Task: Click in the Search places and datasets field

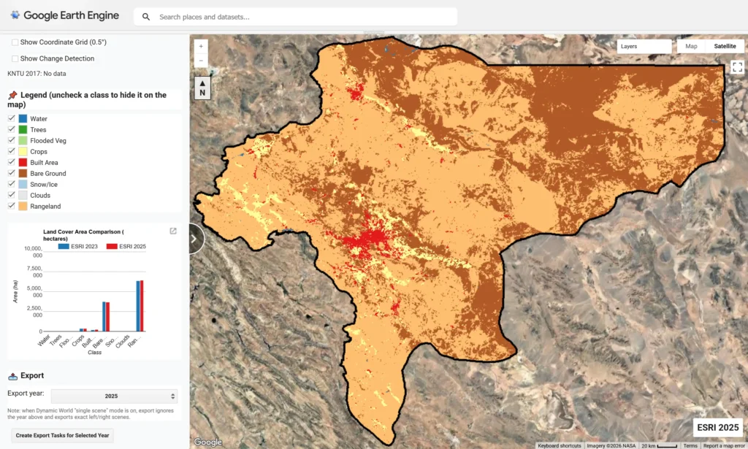Action: pos(295,17)
